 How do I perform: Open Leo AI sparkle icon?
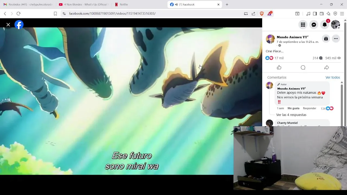point(328,14)
